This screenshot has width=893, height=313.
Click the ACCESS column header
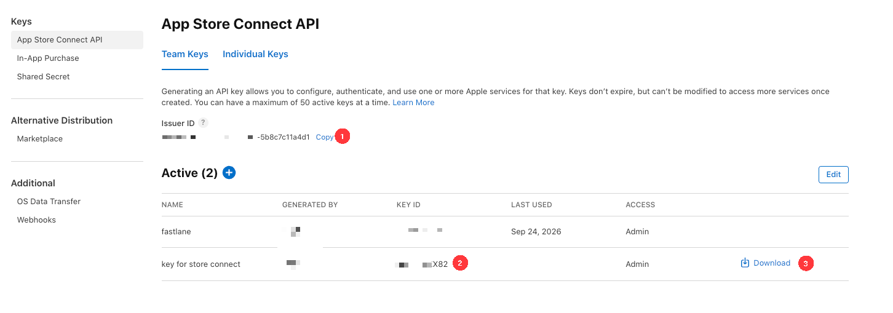(640, 205)
